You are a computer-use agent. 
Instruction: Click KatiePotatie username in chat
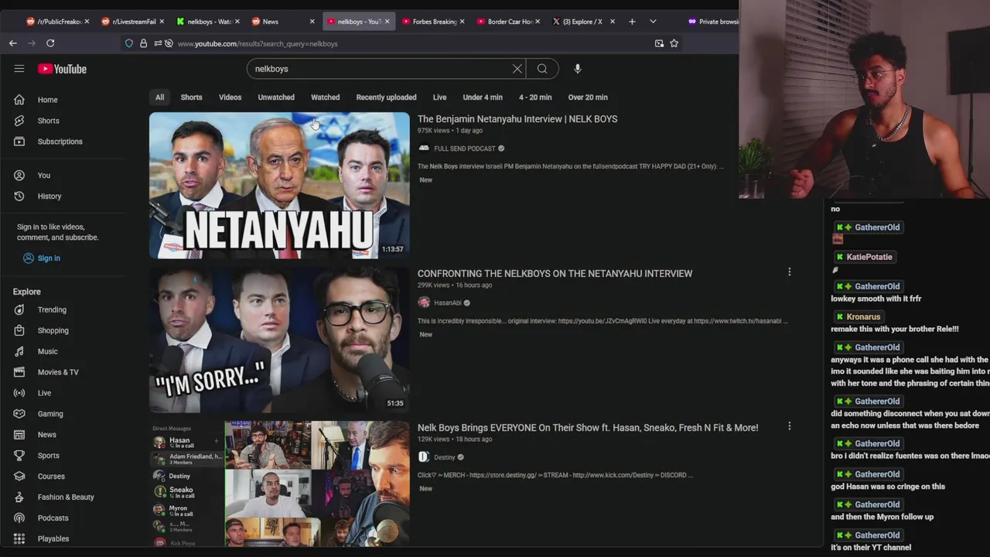(x=869, y=257)
